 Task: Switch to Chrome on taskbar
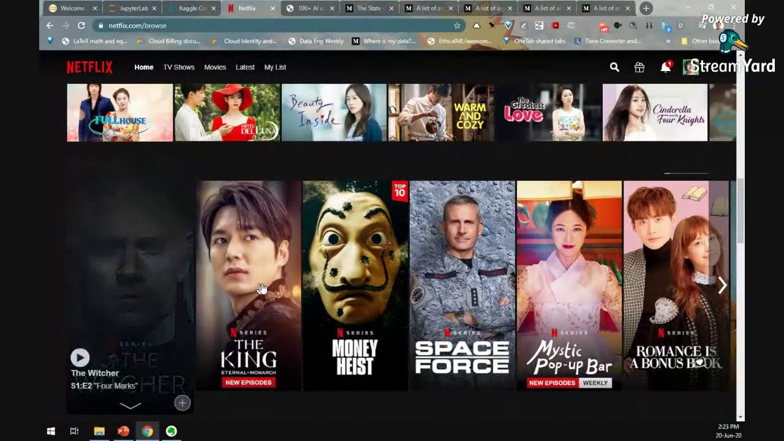147,431
